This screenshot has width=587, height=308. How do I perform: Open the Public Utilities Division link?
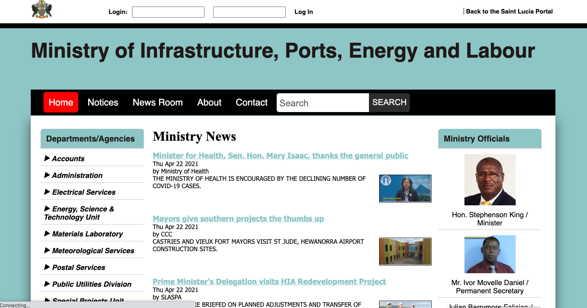point(92,284)
